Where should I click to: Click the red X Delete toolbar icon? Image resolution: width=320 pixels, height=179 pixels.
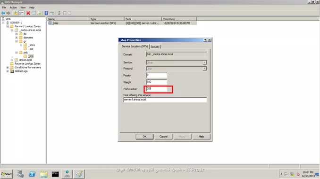point(28,13)
